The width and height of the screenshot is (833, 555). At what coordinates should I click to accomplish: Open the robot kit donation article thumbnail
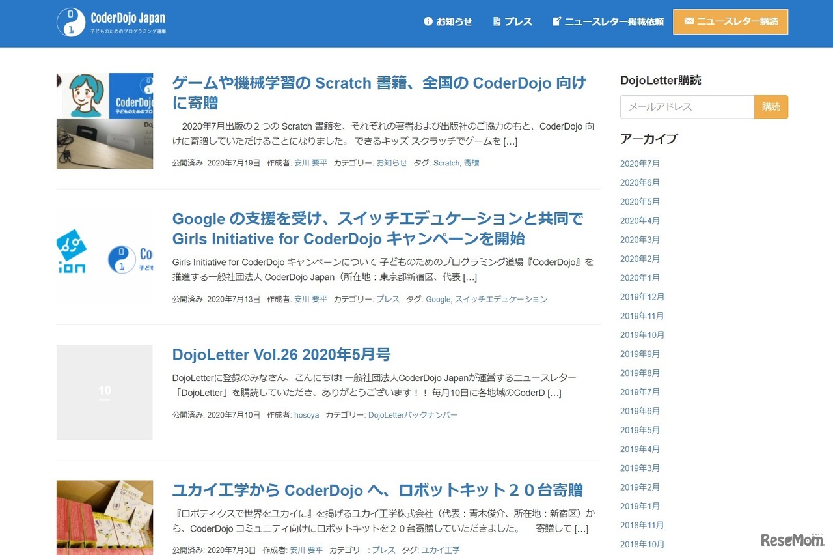[x=105, y=517]
